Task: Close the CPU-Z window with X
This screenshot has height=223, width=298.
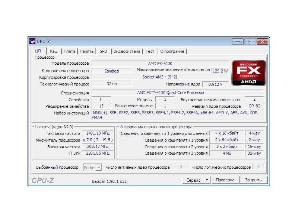Action: [262, 42]
